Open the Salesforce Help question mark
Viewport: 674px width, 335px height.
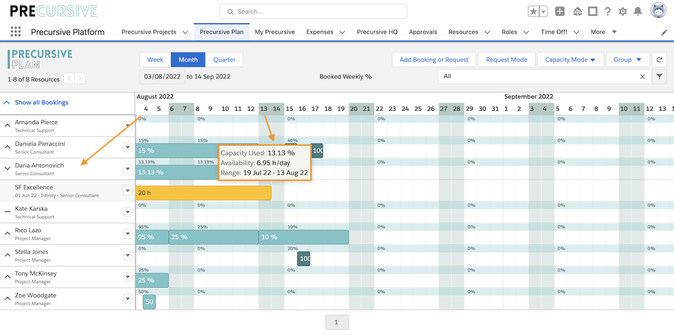pos(608,12)
